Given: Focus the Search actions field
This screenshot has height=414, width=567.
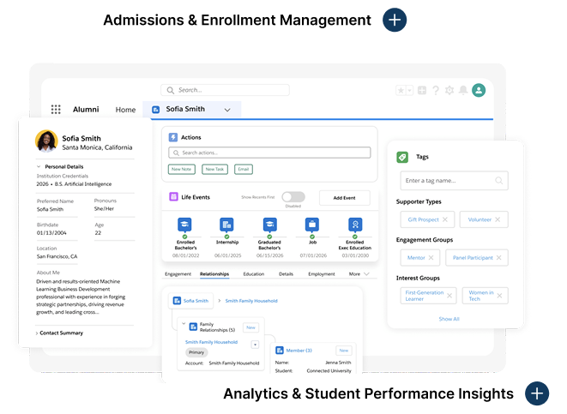Looking at the screenshot, I should coord(269,153).
